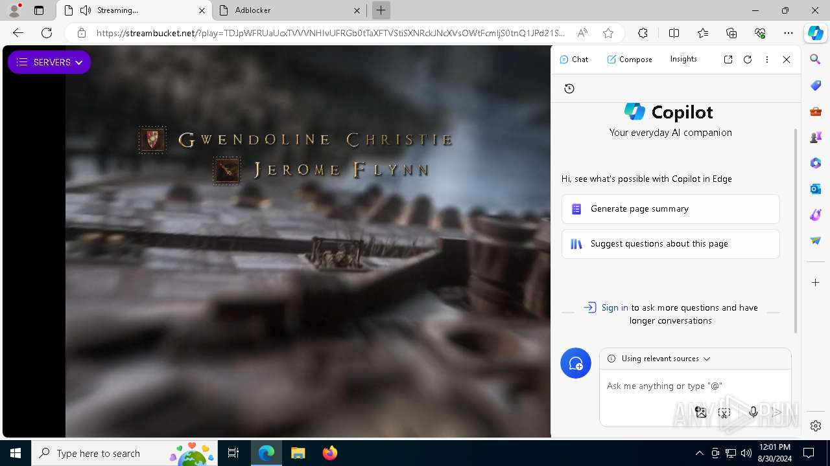Viewport: 830px width, 466px height.
Task: View site information lock icon
Action: point(82,33)
